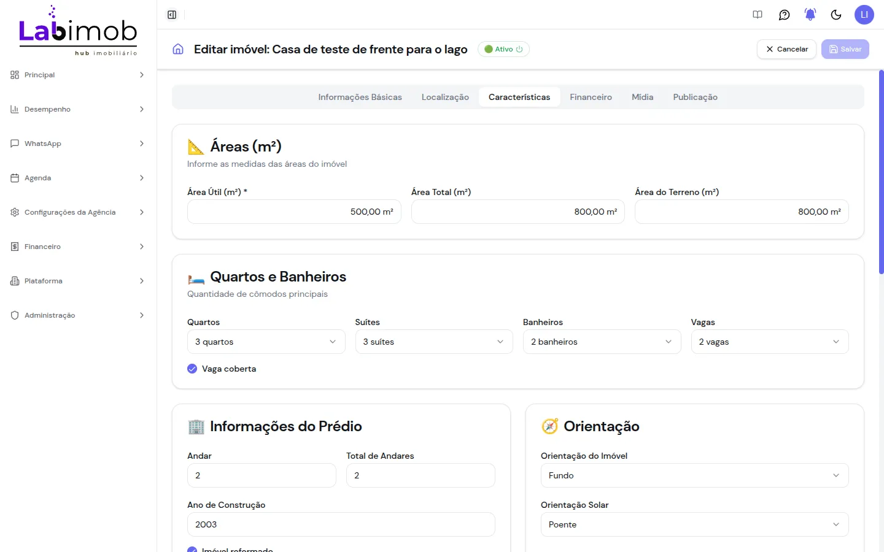Image resolution: width=884 pixels, height=552 pixels.
Task: Switch to dark mode moon icon
Action: 836,15
